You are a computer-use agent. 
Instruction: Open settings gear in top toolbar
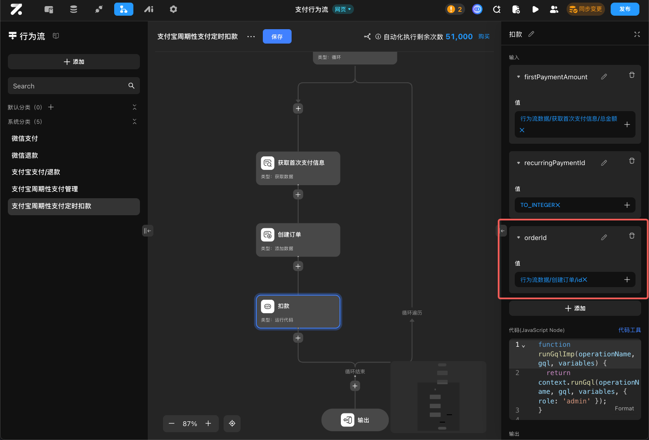[x=173, y=9]
